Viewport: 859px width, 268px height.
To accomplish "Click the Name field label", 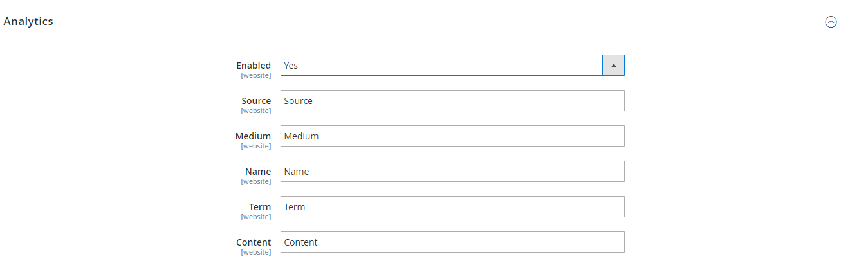I will tap(258, 172).
